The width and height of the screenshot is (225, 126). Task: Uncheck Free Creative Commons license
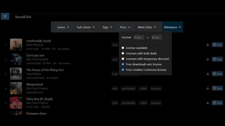tap(123, 70)
